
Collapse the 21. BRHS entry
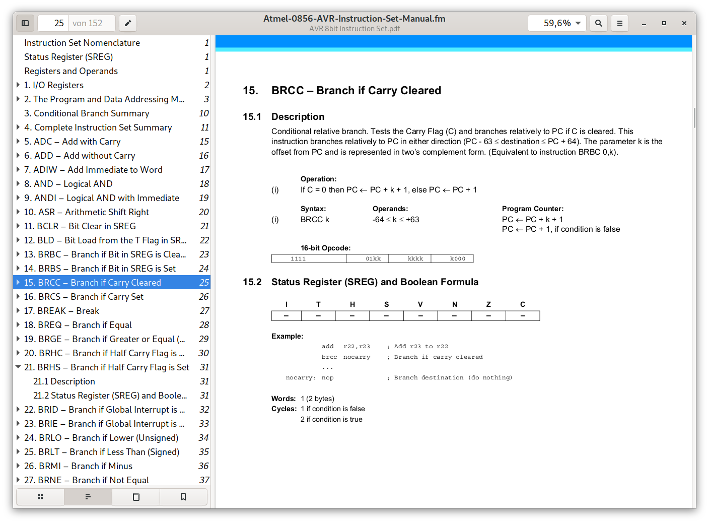coord(19,367)
